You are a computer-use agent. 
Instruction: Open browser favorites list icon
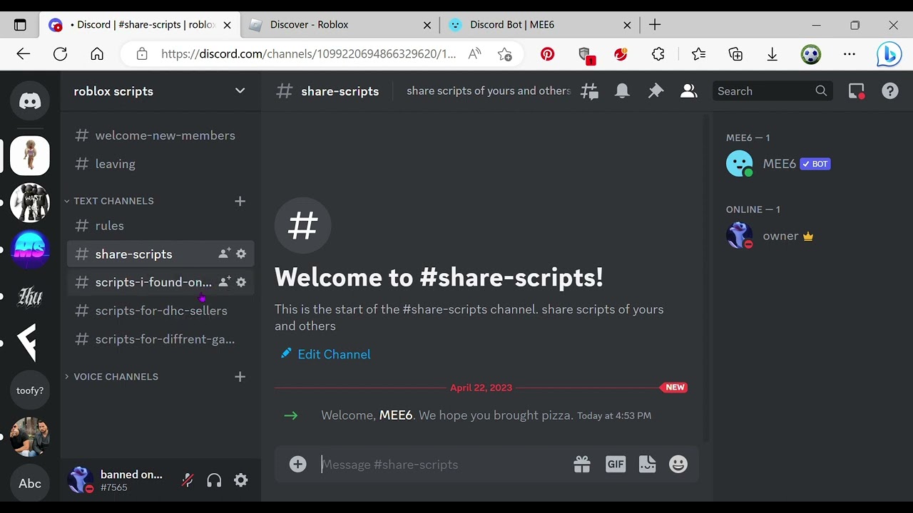tap(698, 54)
